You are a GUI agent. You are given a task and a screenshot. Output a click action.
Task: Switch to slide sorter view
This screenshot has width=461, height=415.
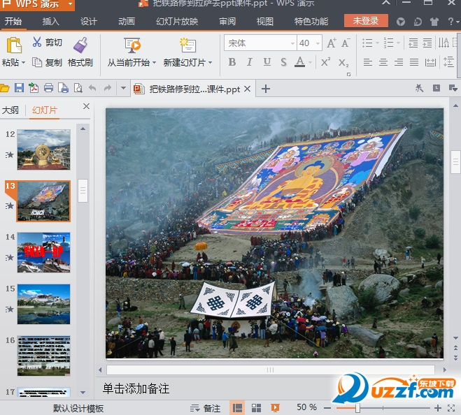(256, 407)
